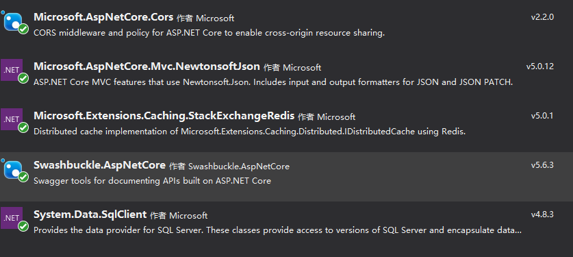Viewport: 573px width, 257px height.
Task: Click the .NET icon for System.Data.SqlClient
Action: click(x=12, y=218)
